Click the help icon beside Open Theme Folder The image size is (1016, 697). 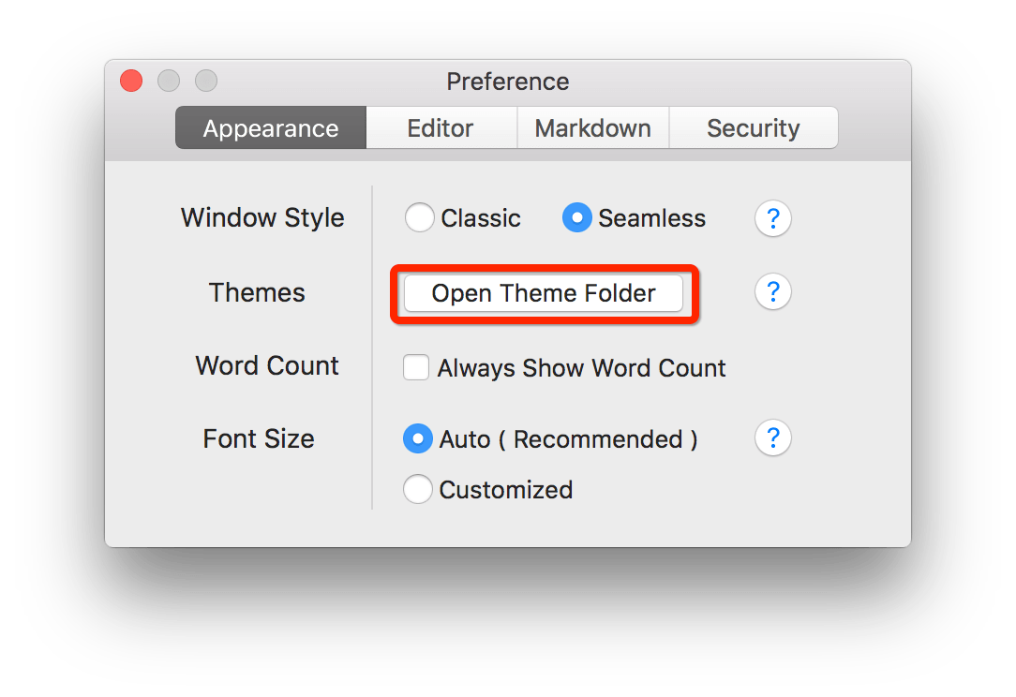pos(772,292)
